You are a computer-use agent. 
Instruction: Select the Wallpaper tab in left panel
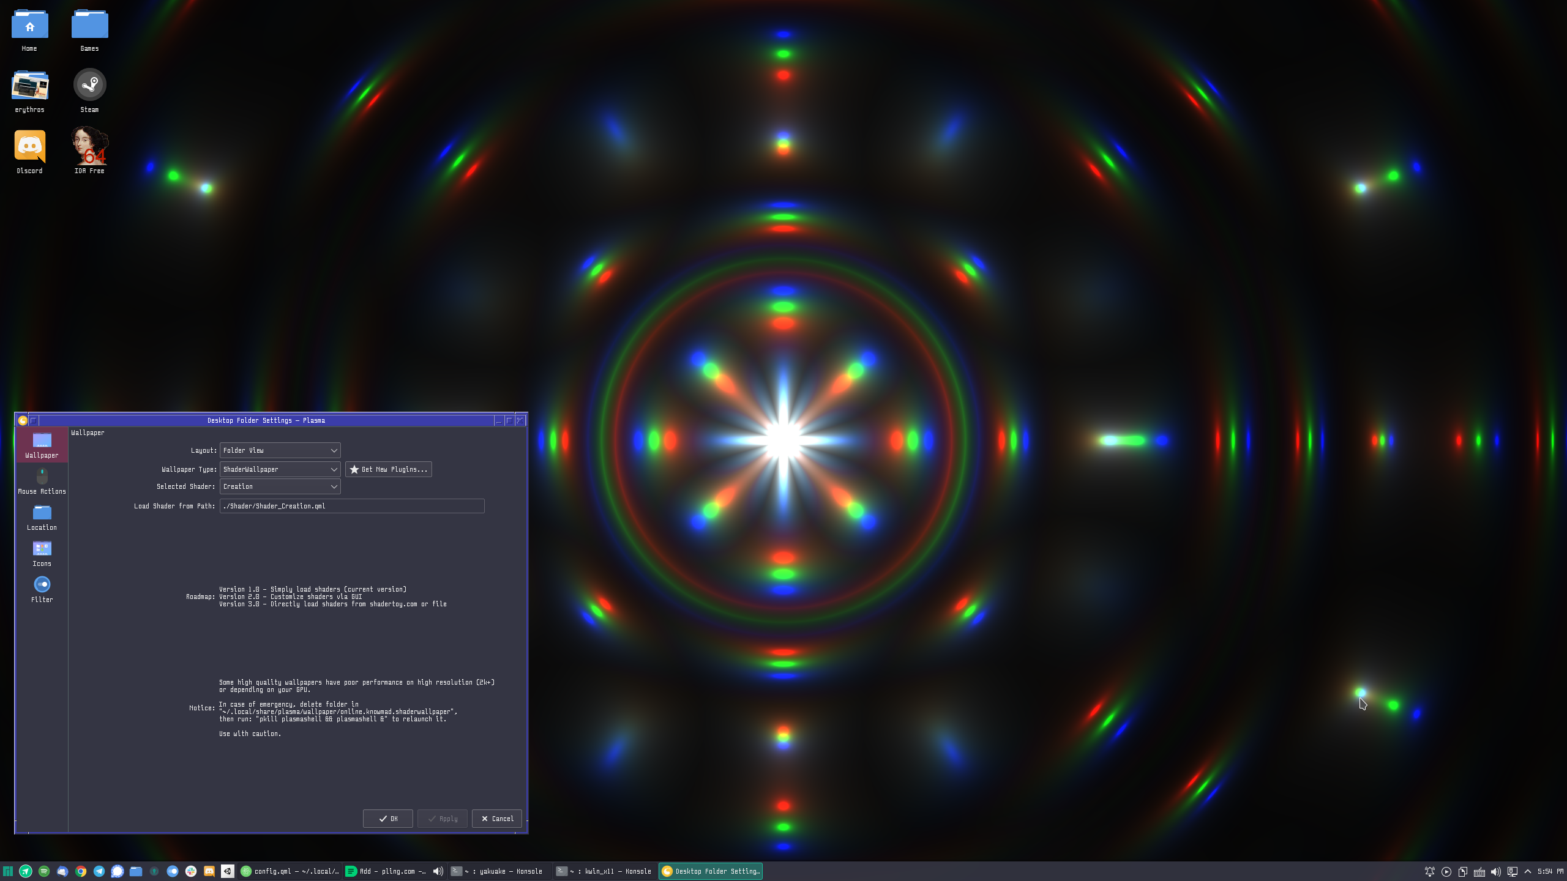[41, 444]
